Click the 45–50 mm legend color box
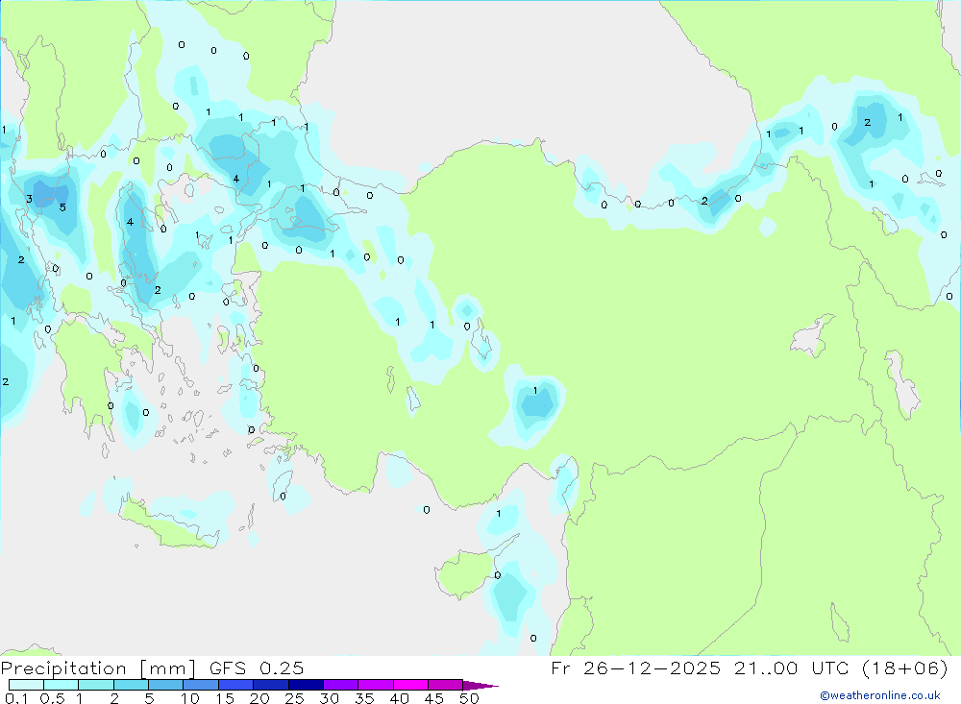This screenshot has height=704, width=961. tap(446, 685)
